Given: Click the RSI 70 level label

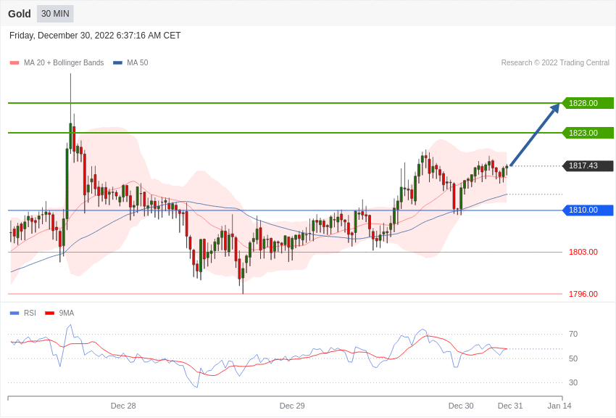Looking at the screenshot, I should 573,334.
